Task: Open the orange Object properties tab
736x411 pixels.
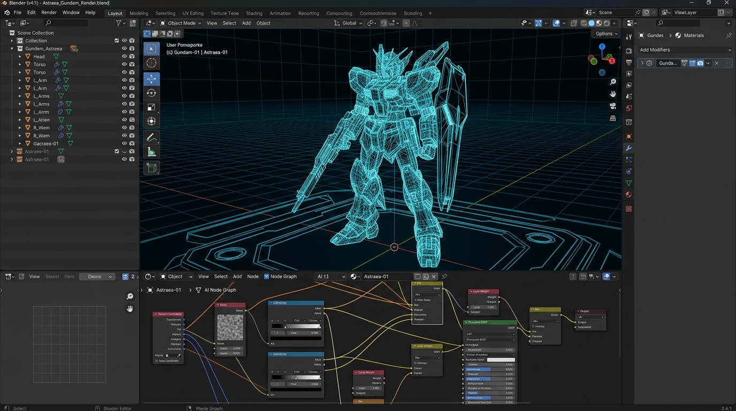Action: [628, 136]
